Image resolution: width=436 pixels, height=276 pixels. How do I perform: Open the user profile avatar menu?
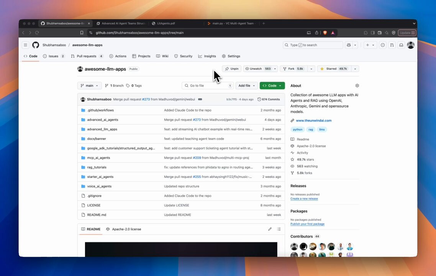(411, 45)
